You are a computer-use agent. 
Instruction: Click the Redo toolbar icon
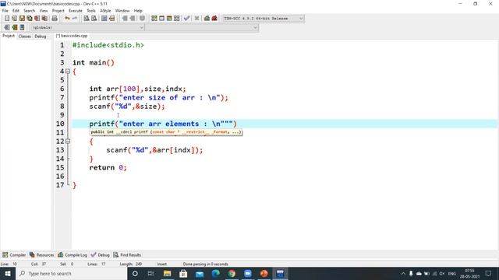pos(75,19)
